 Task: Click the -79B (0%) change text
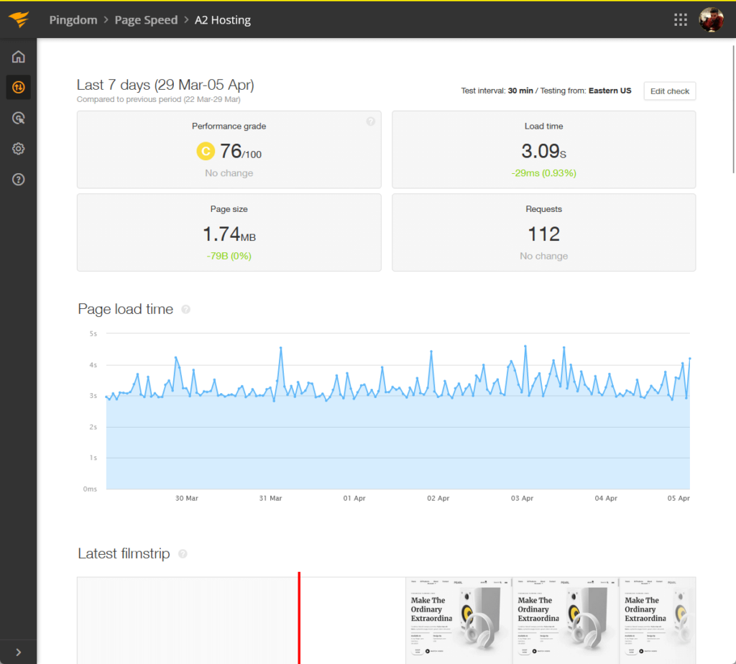click(229, 257)
